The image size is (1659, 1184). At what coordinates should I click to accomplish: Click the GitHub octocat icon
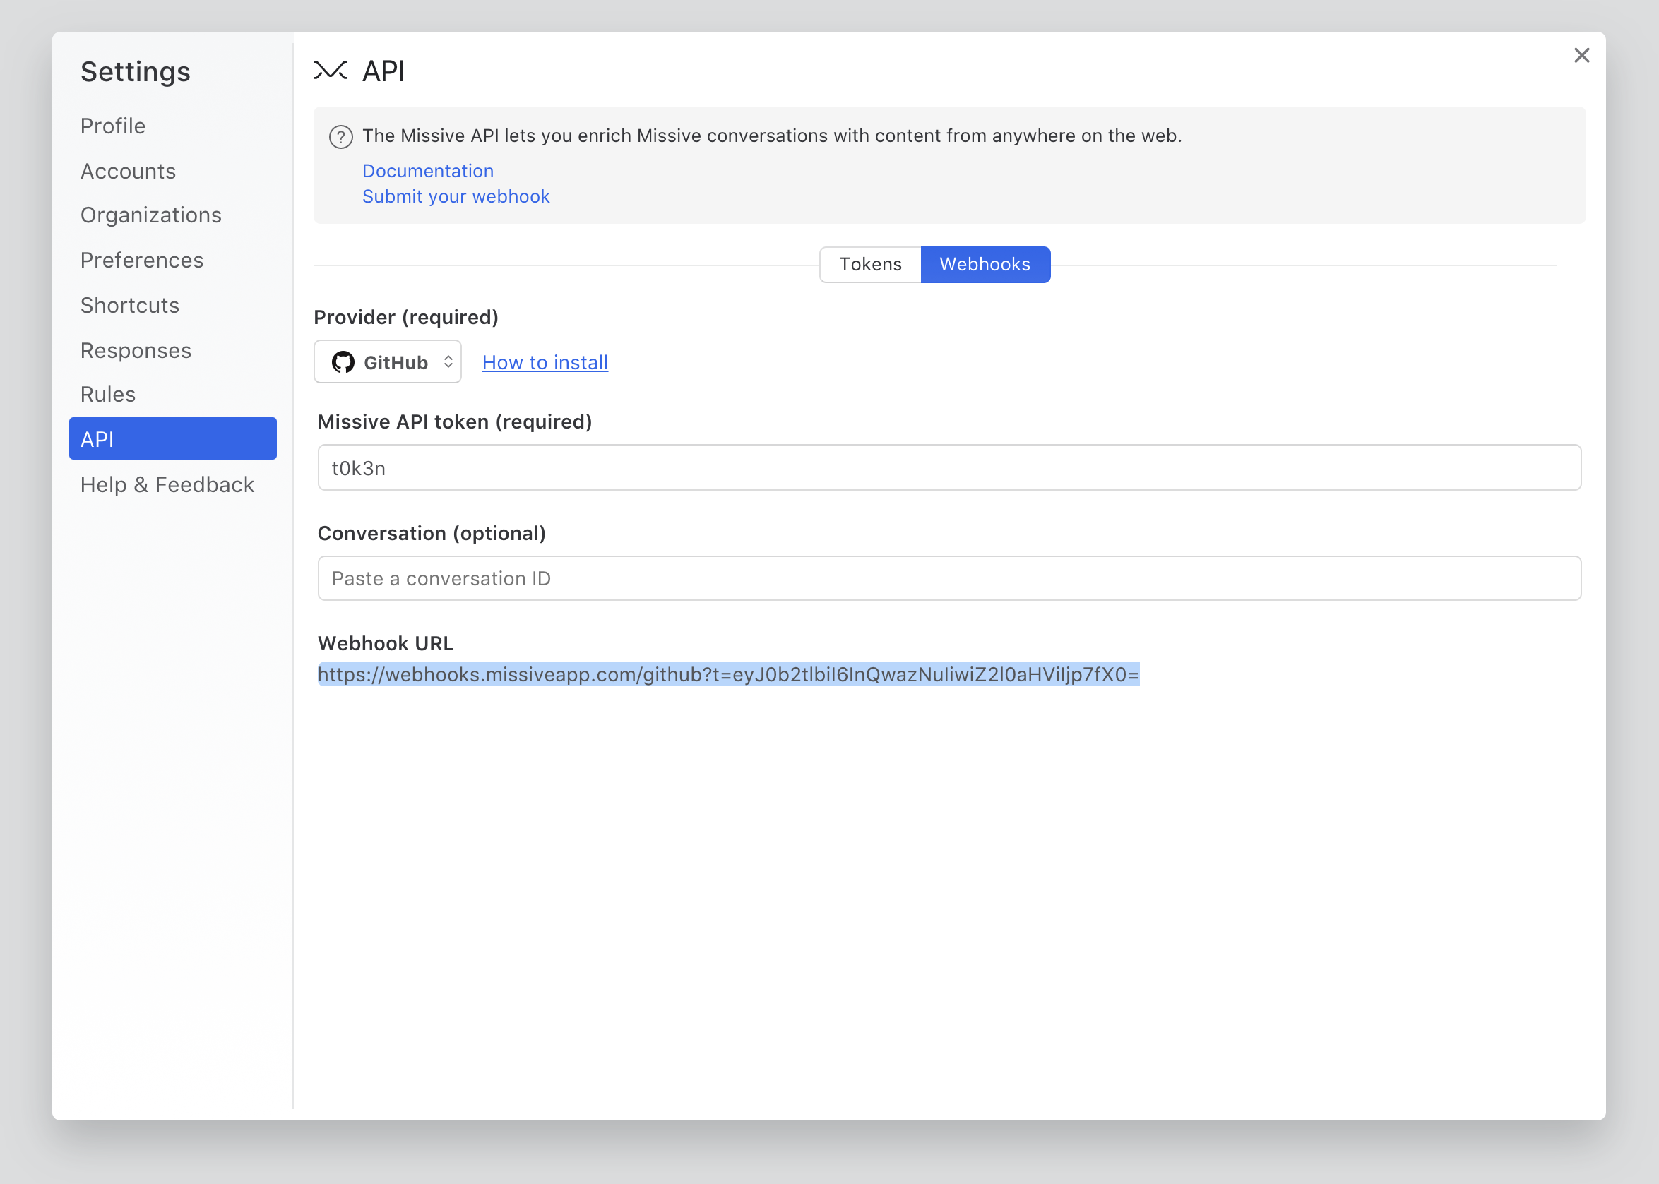coord(343,362)
